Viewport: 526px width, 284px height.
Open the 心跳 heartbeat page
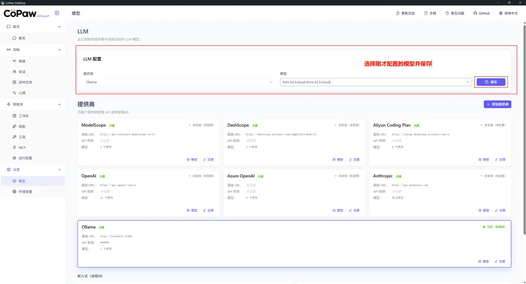click(33, 93)
